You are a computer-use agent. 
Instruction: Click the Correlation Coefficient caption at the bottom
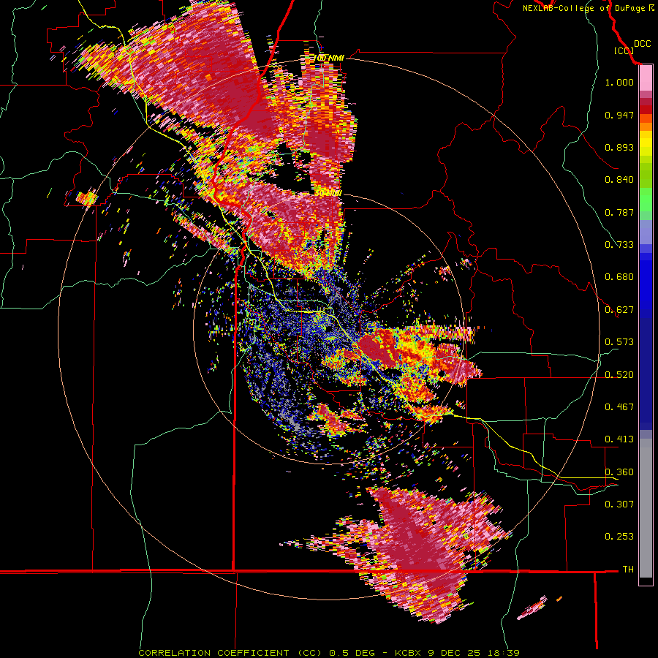click(329, 653)
